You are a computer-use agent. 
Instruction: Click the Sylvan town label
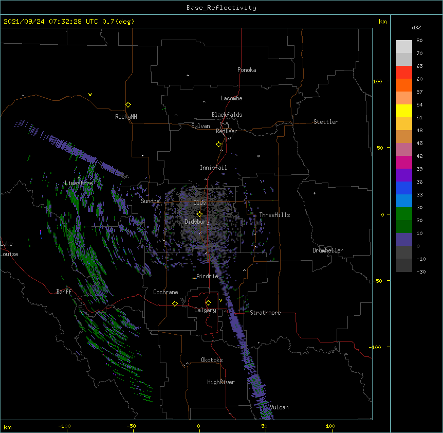coord(200,126)
